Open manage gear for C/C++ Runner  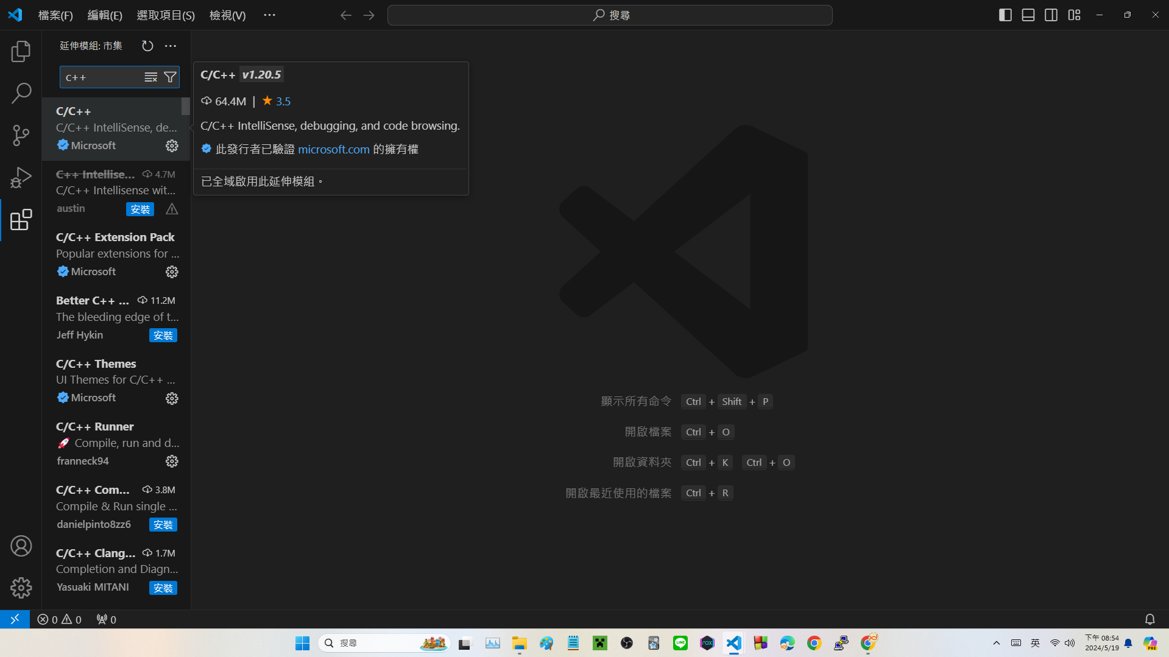tap(172, 462)
